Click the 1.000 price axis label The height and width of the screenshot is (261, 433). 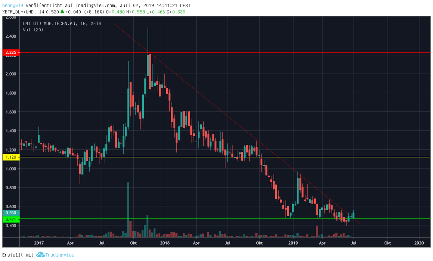(11, 169)
